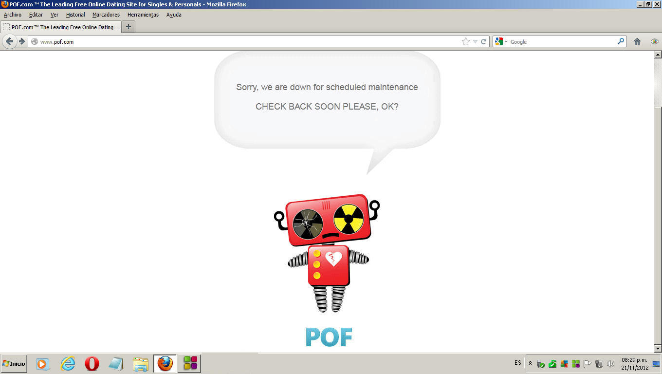Click the blue POF logo

[329, 337]
